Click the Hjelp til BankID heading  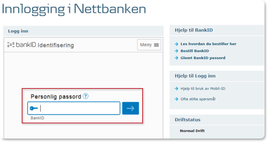tap(194, 30)
